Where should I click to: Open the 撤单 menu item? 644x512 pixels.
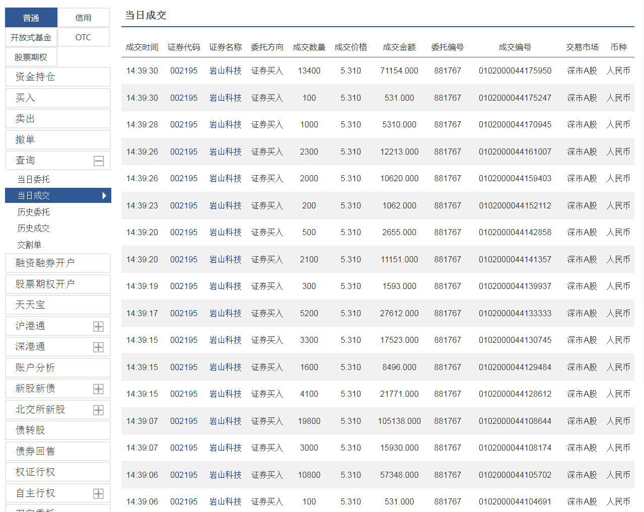coord(58,139)
